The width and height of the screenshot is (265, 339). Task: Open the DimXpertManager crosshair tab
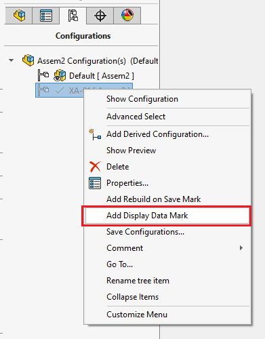pos(100,16)
